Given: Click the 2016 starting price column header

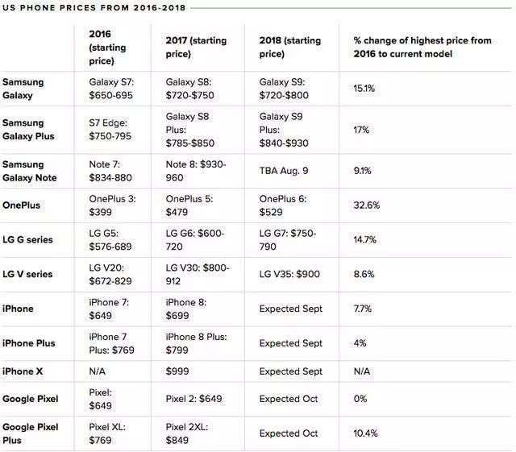Looking at the screenshot, I should tap(107, 47).
